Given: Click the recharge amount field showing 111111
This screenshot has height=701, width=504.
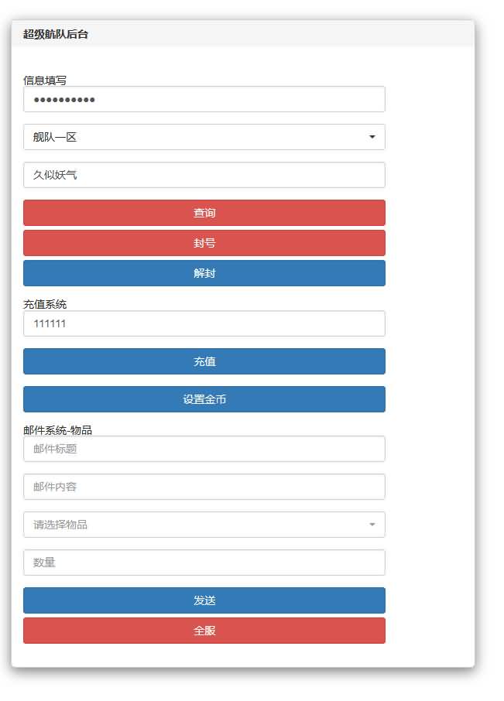Looking at the screenshot, I should [204, 323].
